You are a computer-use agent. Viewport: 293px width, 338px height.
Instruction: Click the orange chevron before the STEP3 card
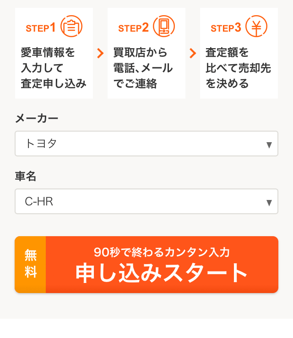(193, 53)
